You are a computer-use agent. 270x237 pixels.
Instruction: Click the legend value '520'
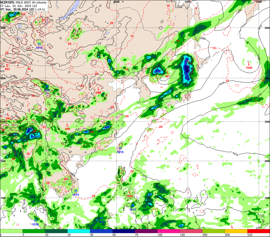click(250, 235)
